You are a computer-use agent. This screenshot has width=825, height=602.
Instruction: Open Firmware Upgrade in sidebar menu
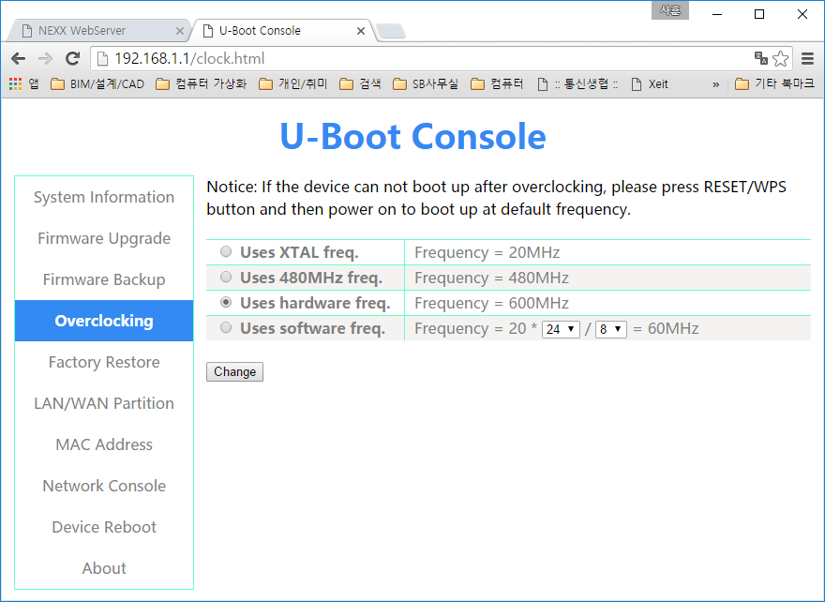pos(104,238)
